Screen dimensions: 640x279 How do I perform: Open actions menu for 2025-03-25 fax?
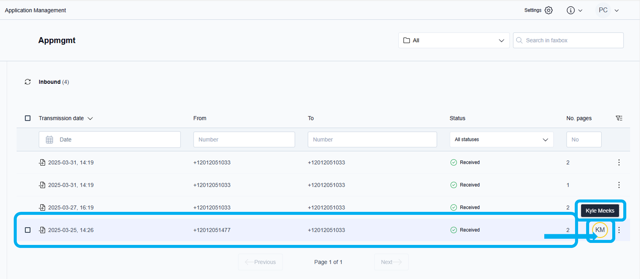619,230
